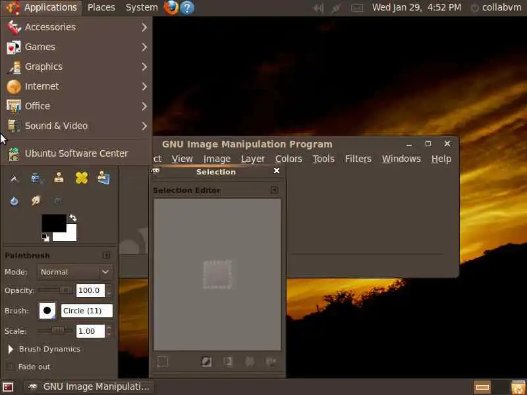
Task: Click Show Desktop icon in bottom panel
Action: [8, 387]
